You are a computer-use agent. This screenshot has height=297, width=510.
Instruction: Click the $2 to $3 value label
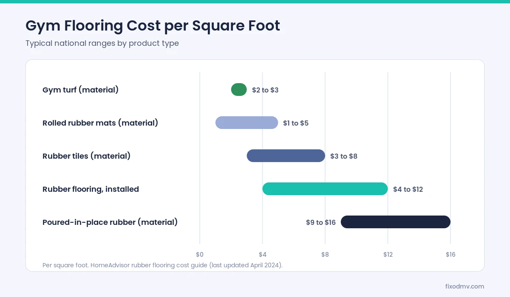[265, 90]
